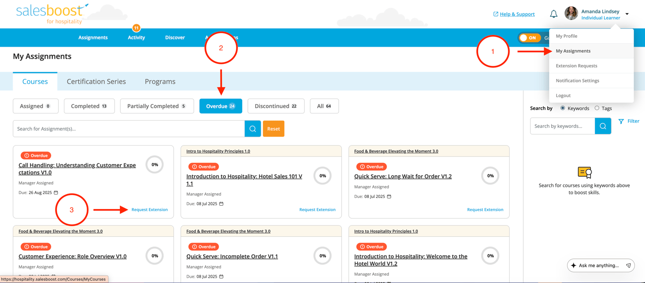Select the Keywords radio button
Image resolution: width=645 pixels, height=283 pixels.
coord(563,108)
